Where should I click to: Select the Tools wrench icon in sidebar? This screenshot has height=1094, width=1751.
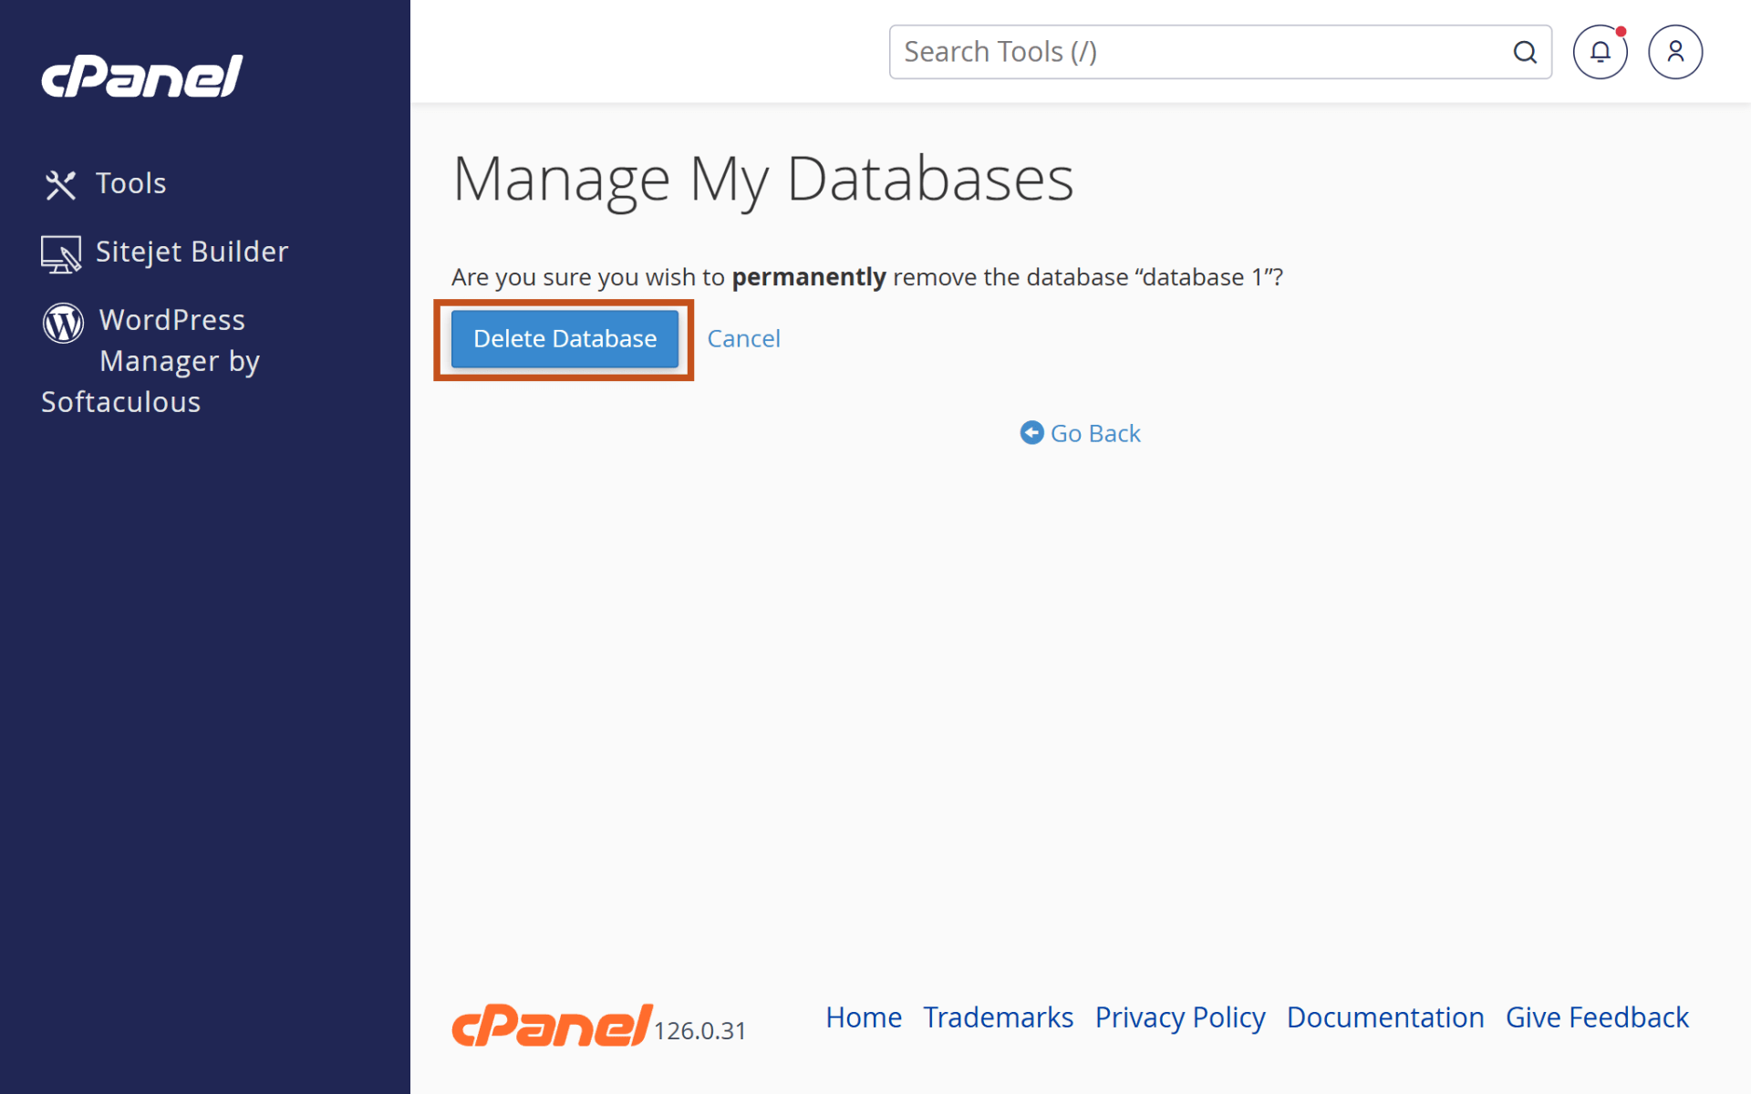60,183
